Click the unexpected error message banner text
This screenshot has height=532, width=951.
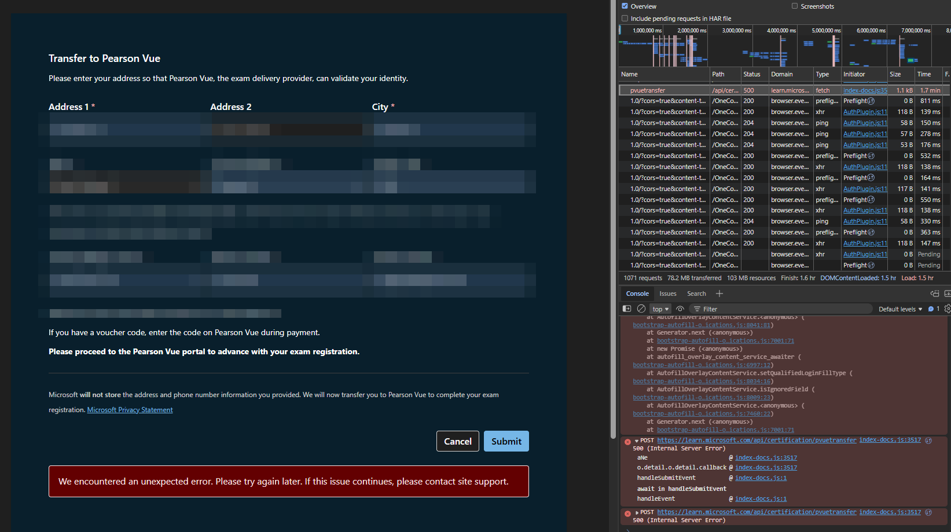coord(284,482)
